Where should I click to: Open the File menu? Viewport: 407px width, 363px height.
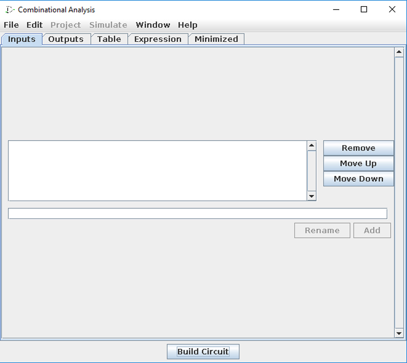pos(11,25)
